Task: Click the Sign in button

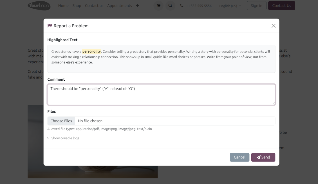Action: coord(256,5)
